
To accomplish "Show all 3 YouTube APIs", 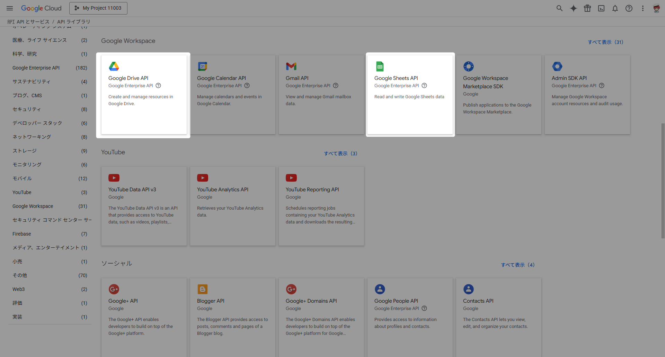I will (x=340, y=154).
